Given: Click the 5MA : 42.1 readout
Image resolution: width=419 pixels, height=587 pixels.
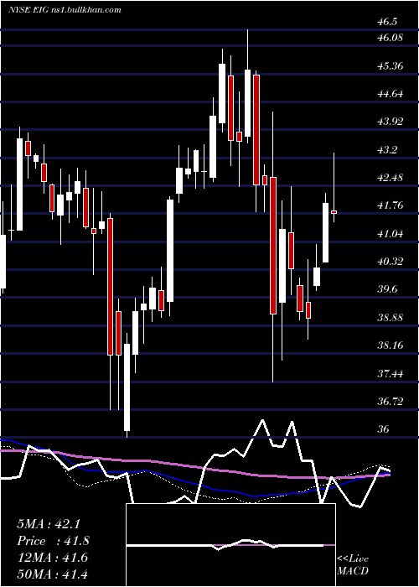Looking at the screenshot, I should (x=49, y=524).
